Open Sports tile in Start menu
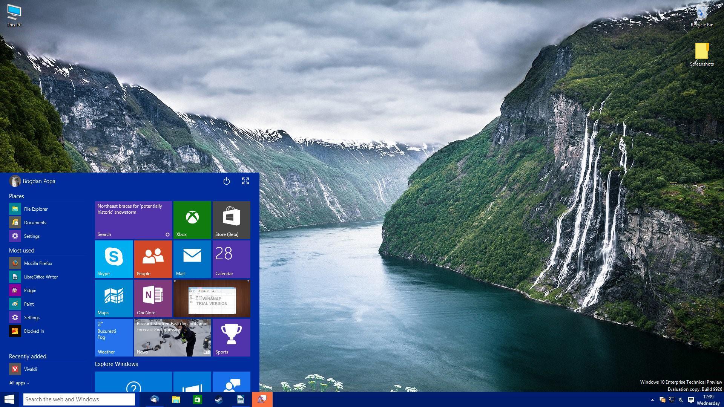724x407 pixels. (231, 337)
